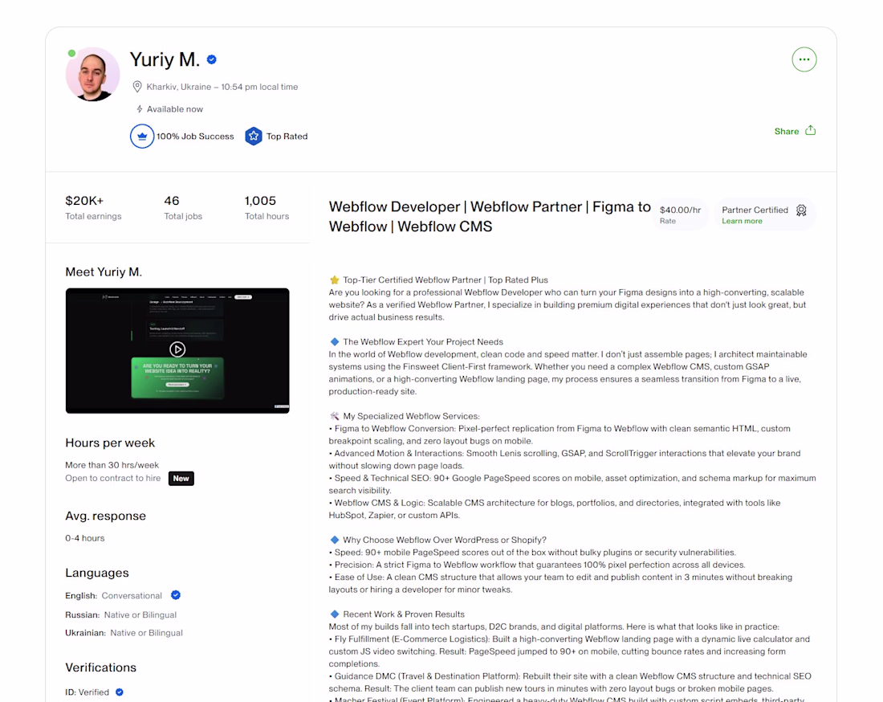Image resolution: width=883 pixels, height=702 pixels.
Task: Click 'Kharkiv, Ukraine – 10:54 pm local time'
Action: (x=222, y=87)
